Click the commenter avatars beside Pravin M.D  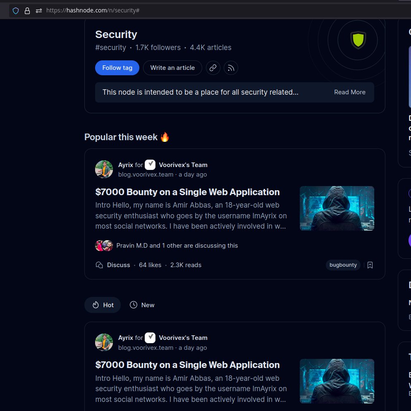tap(104, 246)
